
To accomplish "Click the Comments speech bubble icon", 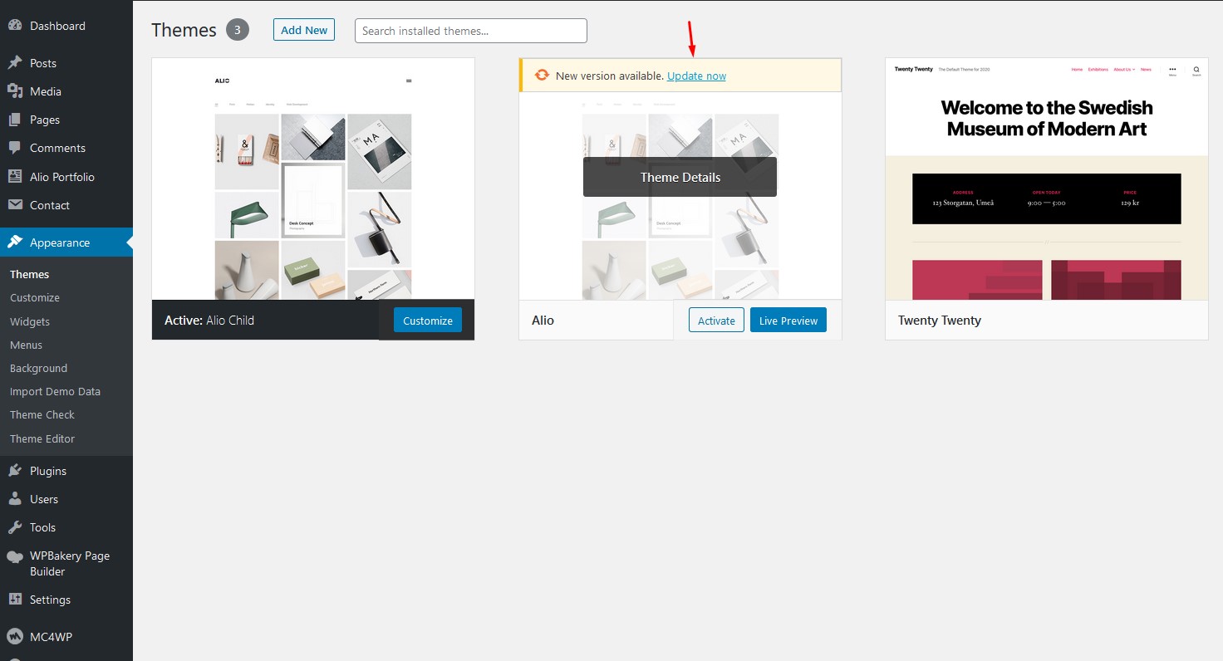I will tap(15, 148).
